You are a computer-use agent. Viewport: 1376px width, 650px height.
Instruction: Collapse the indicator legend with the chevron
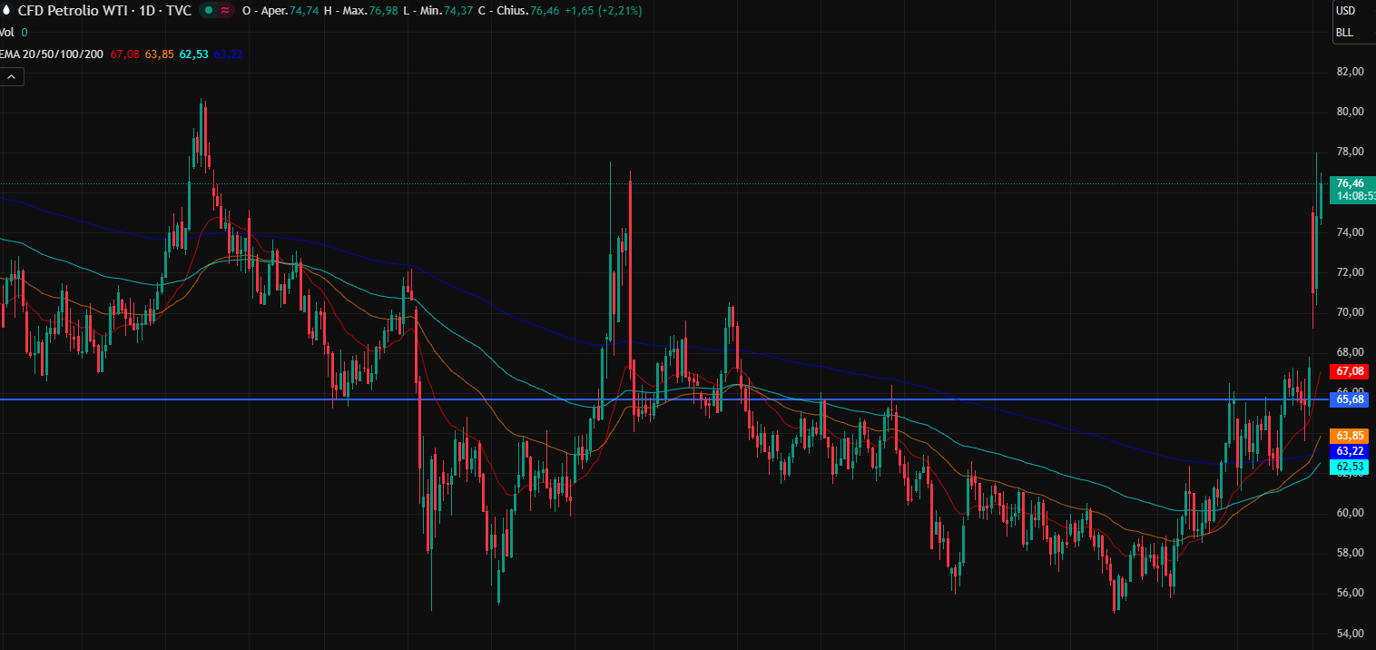[x=12, y=77]
